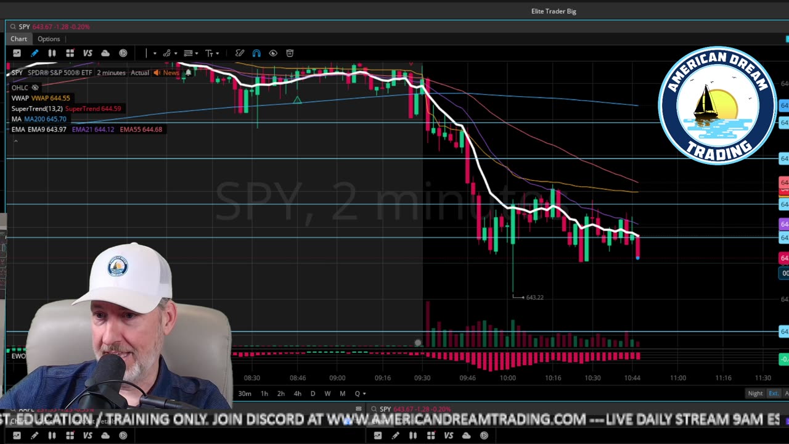The height and width of the screenshot is (444, 789).
Task: Click the alert bell icon beside News
Action: coord(188,73)
